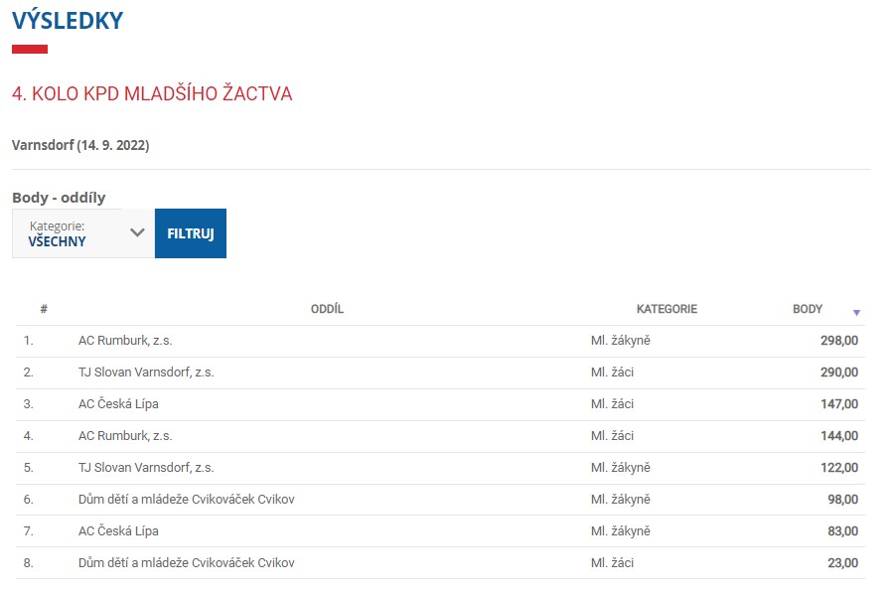Image resolution: width=891 pixels, height=596 pixels.
Task: Click Ml. žákyně category in row 5
Action: 621,468
